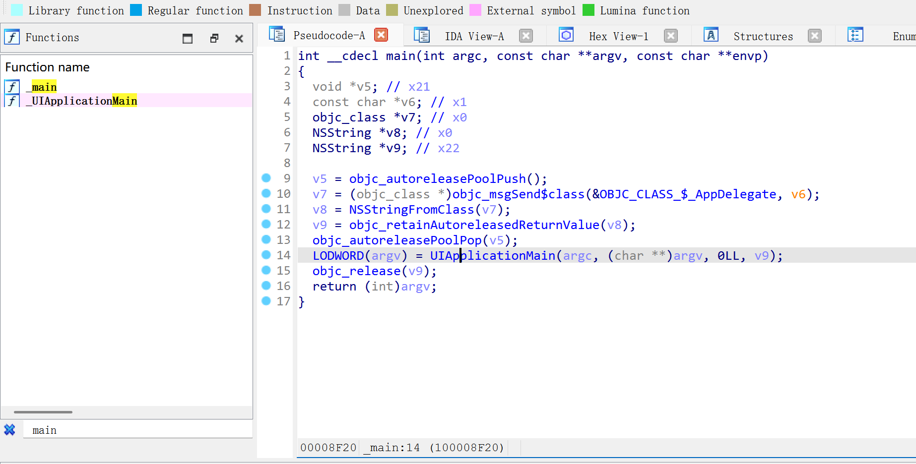916x464 pixels.
Task: Switch to the Structures tab
Action: (x=763, y=36)
